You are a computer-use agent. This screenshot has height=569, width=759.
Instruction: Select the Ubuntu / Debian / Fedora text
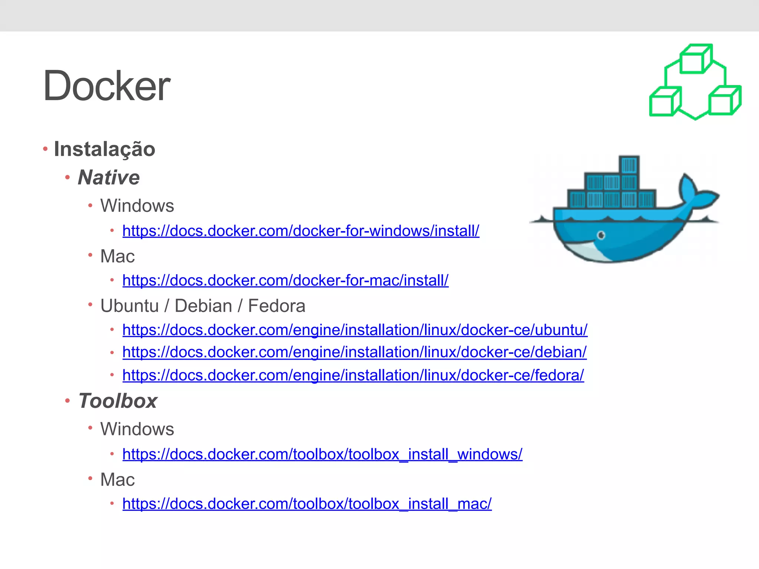pos(203,306)
